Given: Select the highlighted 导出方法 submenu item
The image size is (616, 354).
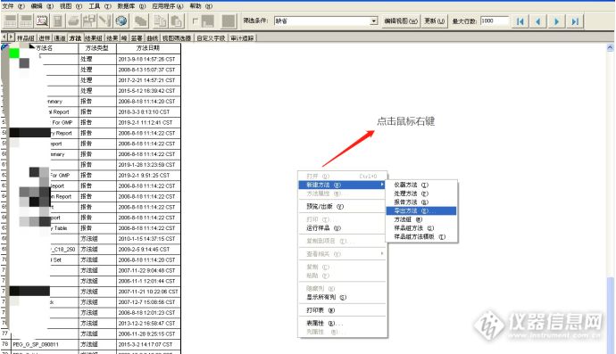Looking at the screenshot, I should pyautogui.click(x=422, y=210).
